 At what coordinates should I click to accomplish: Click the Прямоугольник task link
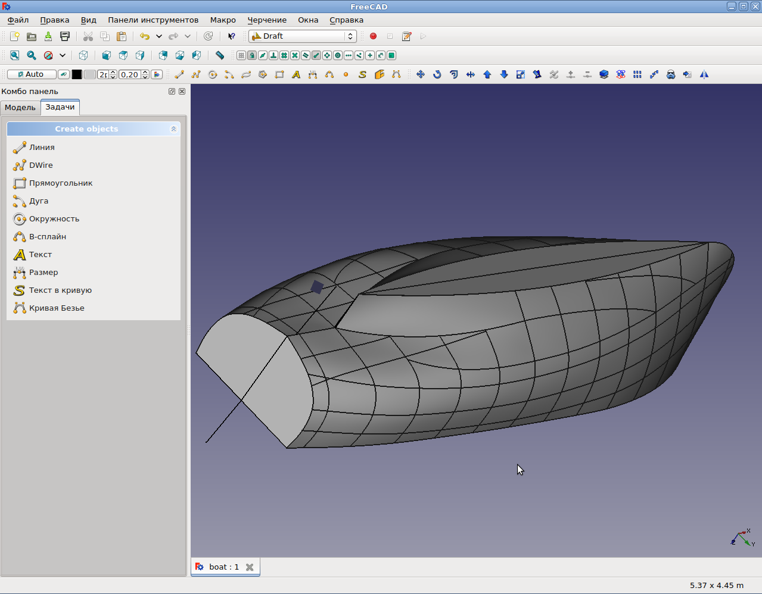click(61, 183)
